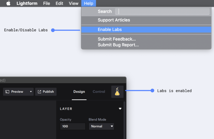Open the View menu
This screenshot has height=139, width=214.
point(74,3)
